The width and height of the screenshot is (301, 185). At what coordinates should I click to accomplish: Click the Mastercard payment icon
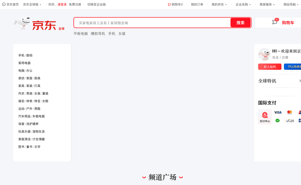coord(289,112)
